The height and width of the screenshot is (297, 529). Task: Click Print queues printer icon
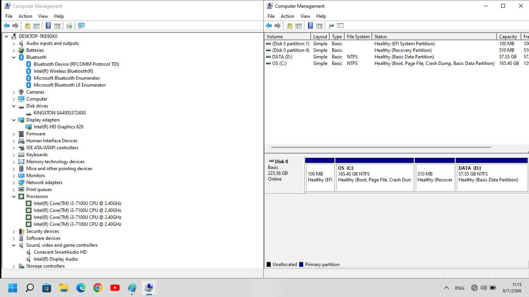click(x=21, y=189)
